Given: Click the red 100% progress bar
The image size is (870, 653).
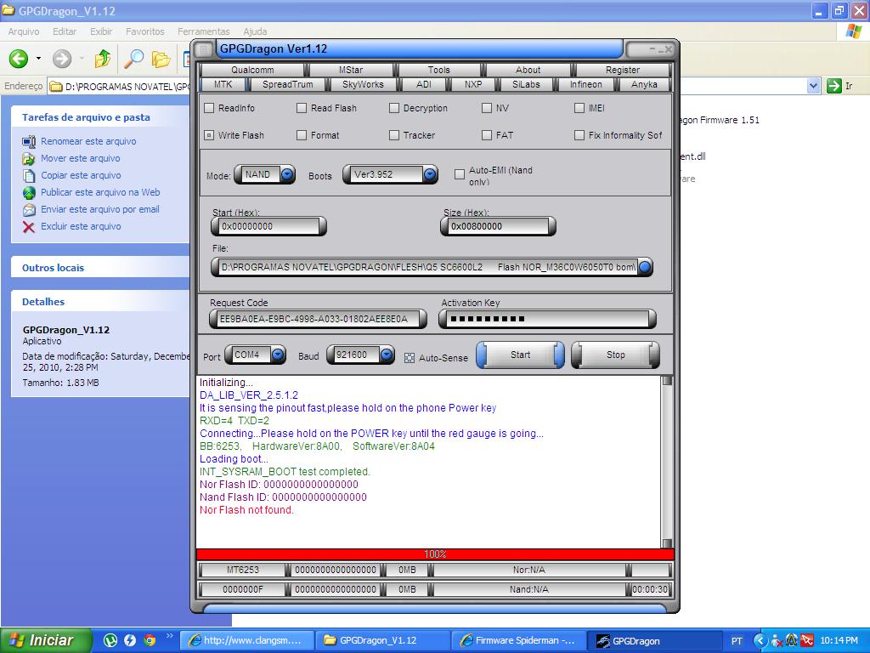Looking at the screenshot, I should pos(435,554).
